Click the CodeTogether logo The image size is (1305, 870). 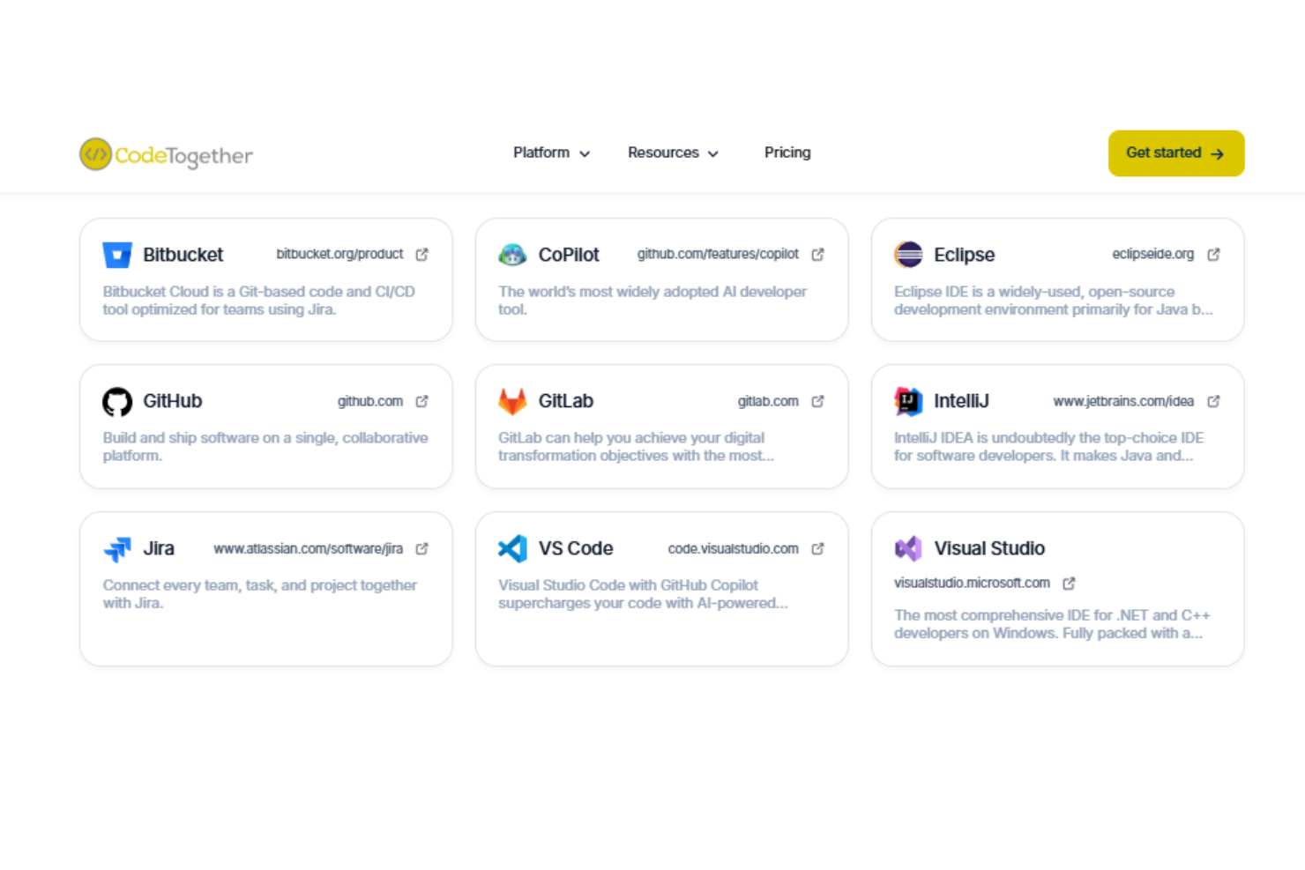click(165, 154)
